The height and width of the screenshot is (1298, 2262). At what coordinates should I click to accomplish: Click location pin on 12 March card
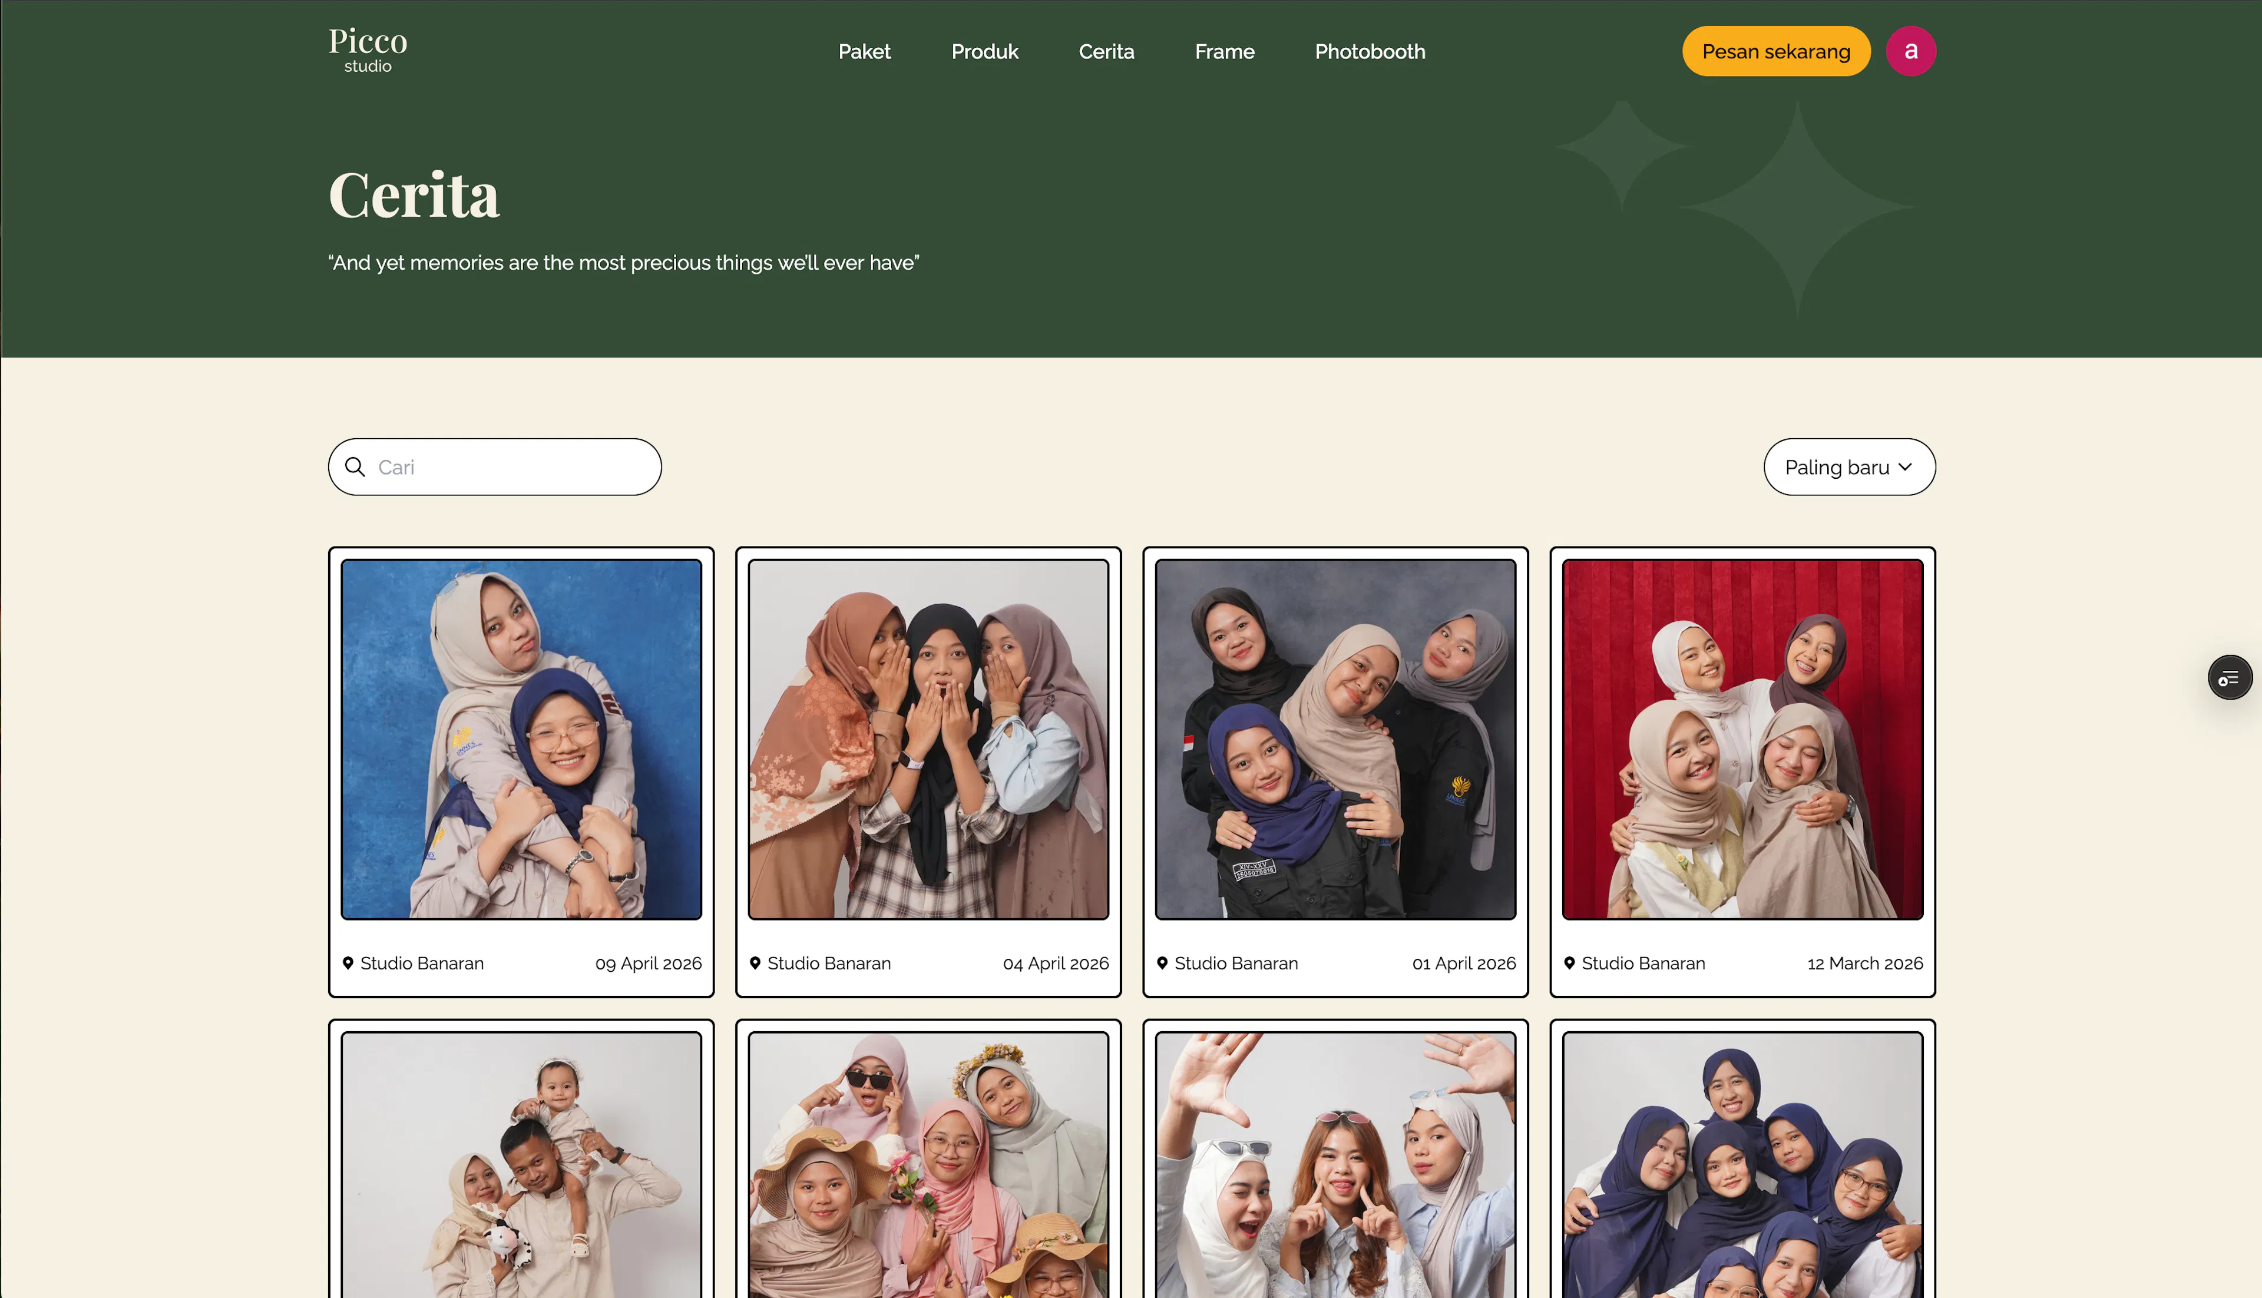(1569, 963)
